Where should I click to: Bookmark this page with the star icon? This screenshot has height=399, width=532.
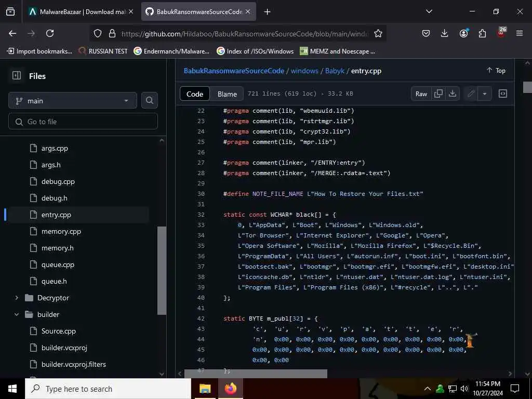click(378, 33)
